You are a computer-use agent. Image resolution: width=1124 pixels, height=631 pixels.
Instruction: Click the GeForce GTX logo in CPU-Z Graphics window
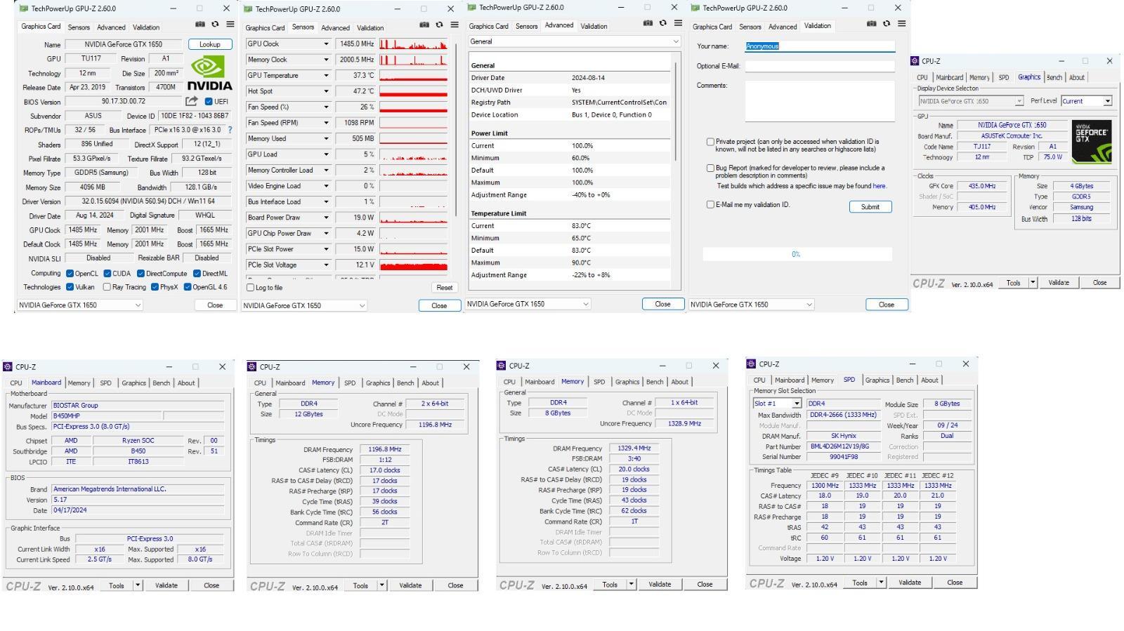pos(1091,141)
